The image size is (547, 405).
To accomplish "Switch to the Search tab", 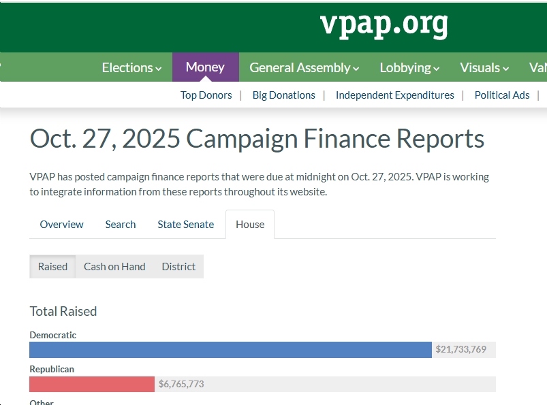I will tap(121, 225).
